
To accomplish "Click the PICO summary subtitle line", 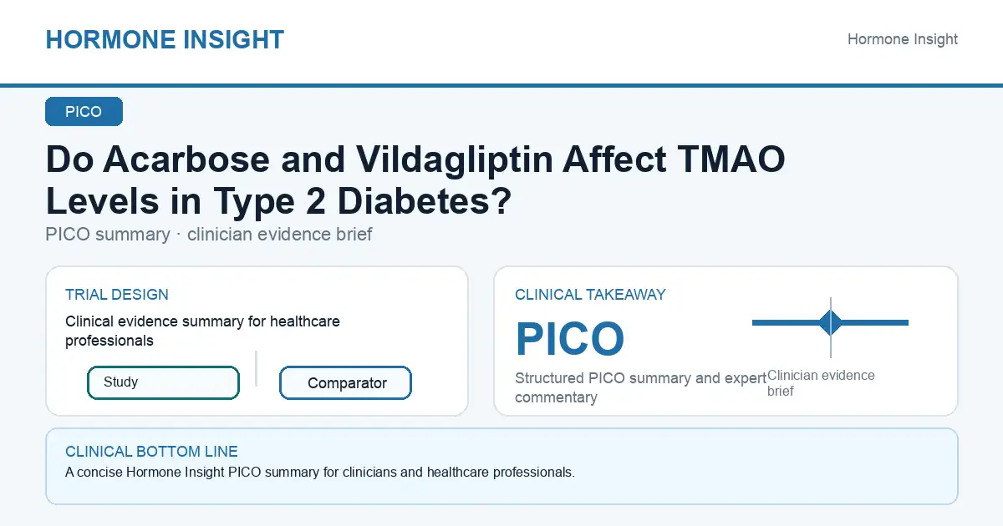I will pos(209,235).
